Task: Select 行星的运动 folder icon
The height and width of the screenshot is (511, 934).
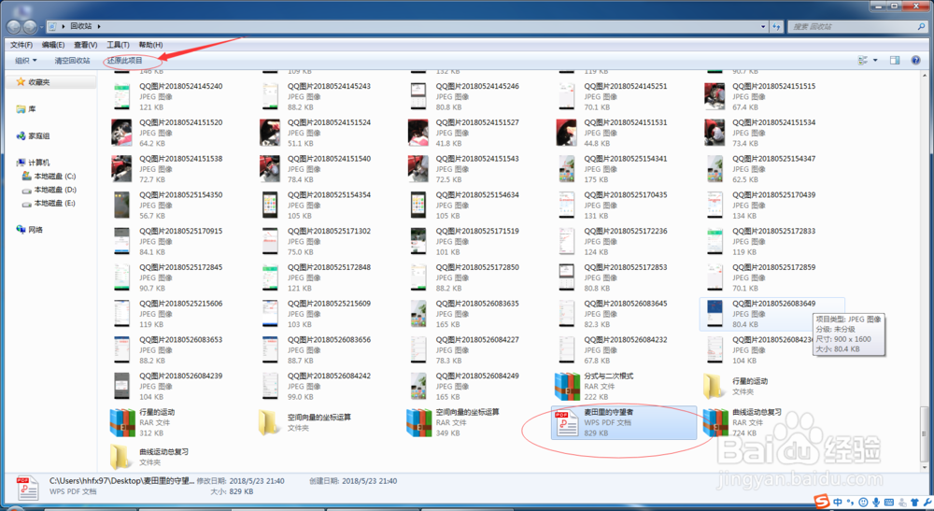Action: pyautogui.click(x=715, y=387)
